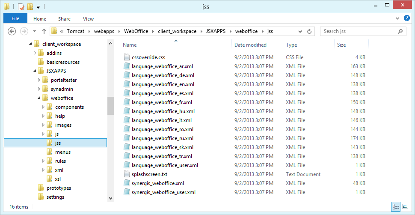Expand the ribbon using the chevron
Viewport: 415px width, 215px height.
[x=397, y=18]
